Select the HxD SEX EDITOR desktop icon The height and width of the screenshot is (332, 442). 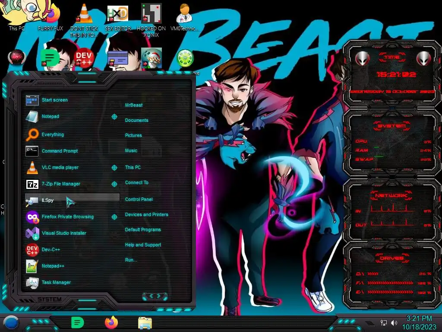[x=118, y=17]
